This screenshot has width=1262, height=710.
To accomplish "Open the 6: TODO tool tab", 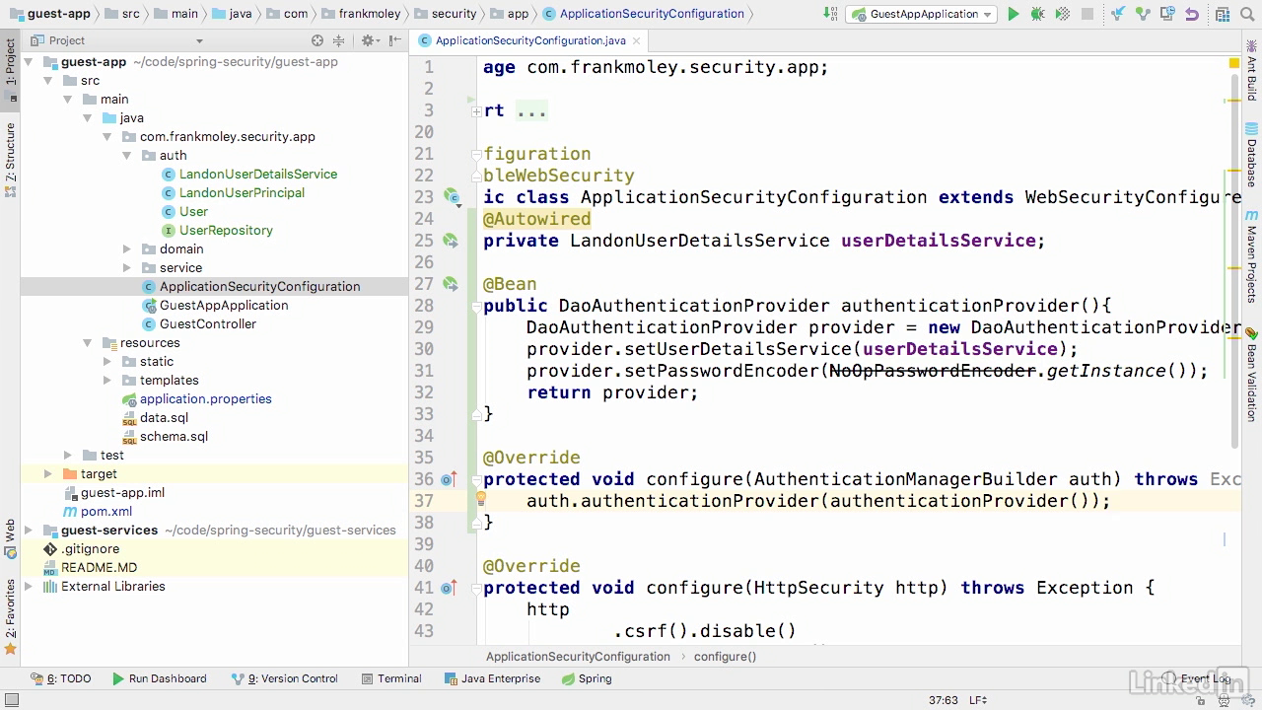I will pyautogui.click(x=61, y=678).
